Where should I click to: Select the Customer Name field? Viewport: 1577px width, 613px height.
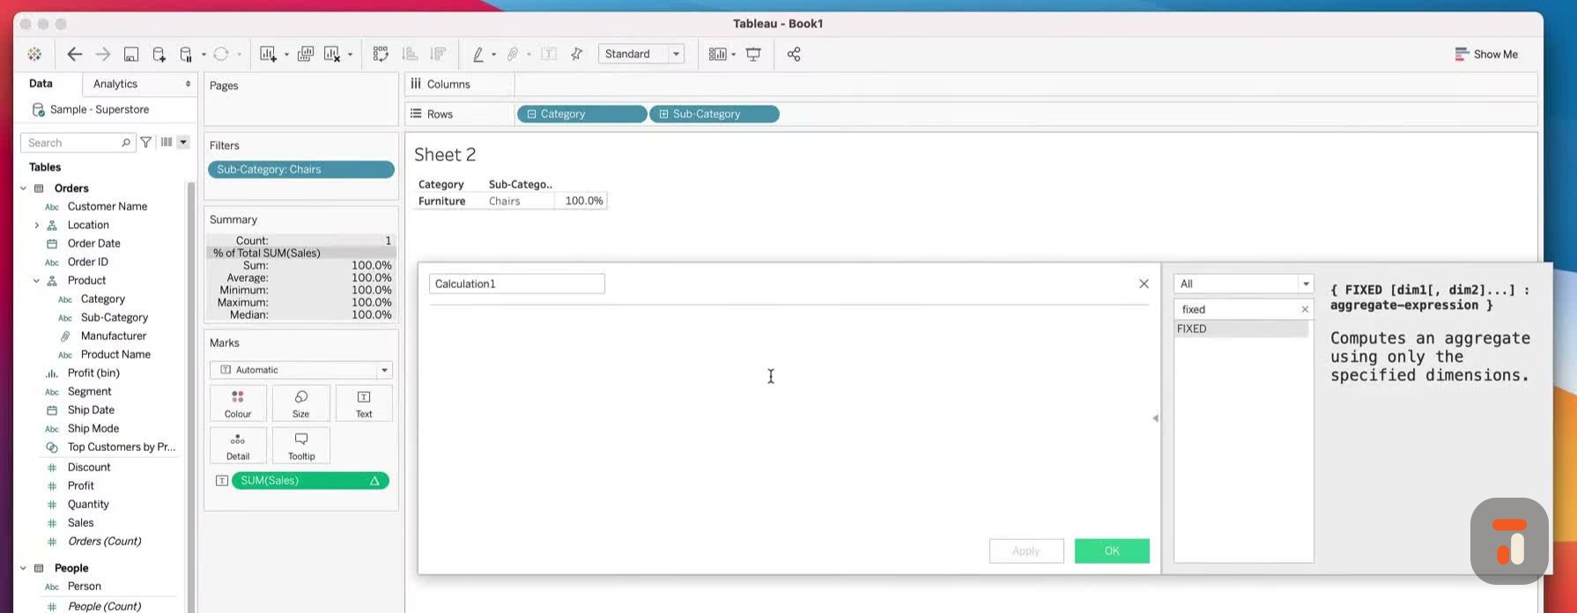[x=107, y=207]
